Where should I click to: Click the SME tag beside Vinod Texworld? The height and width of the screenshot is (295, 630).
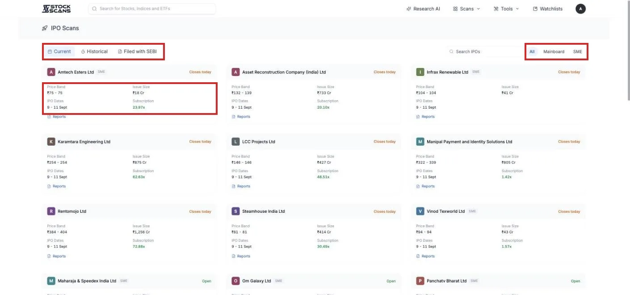(472, 211)
